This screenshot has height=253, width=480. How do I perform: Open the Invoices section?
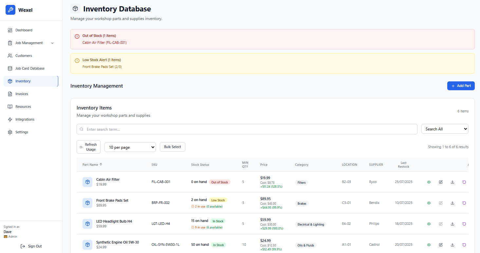(x=31, y=94)
